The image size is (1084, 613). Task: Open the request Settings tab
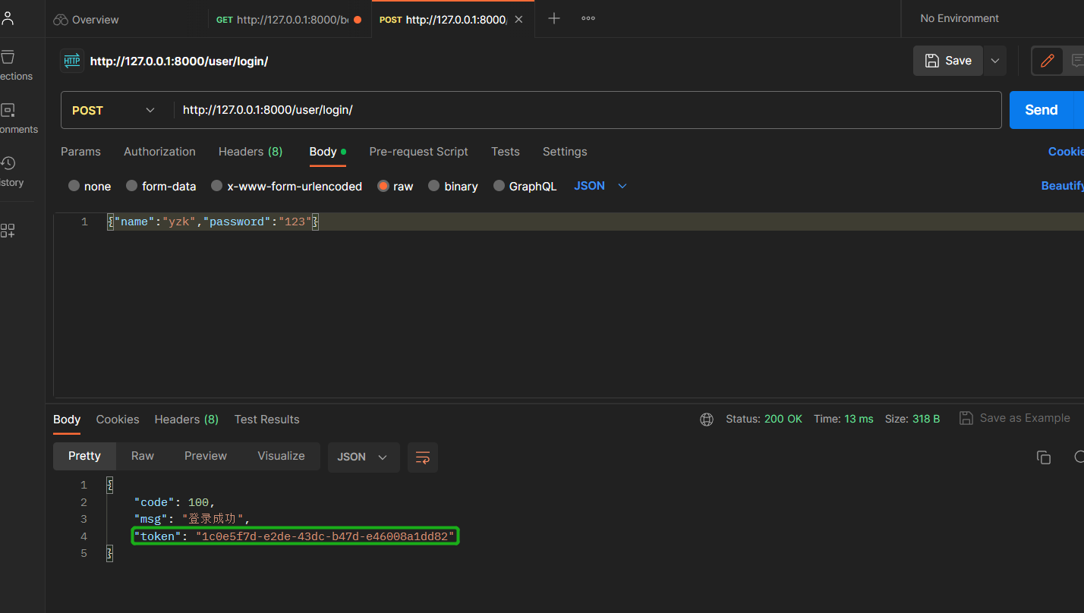pyautogui.click(x=565, y=152)
